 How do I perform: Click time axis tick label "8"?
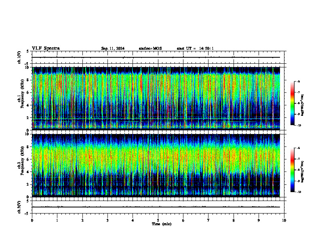pyautogui.click(x=234, y=220)
